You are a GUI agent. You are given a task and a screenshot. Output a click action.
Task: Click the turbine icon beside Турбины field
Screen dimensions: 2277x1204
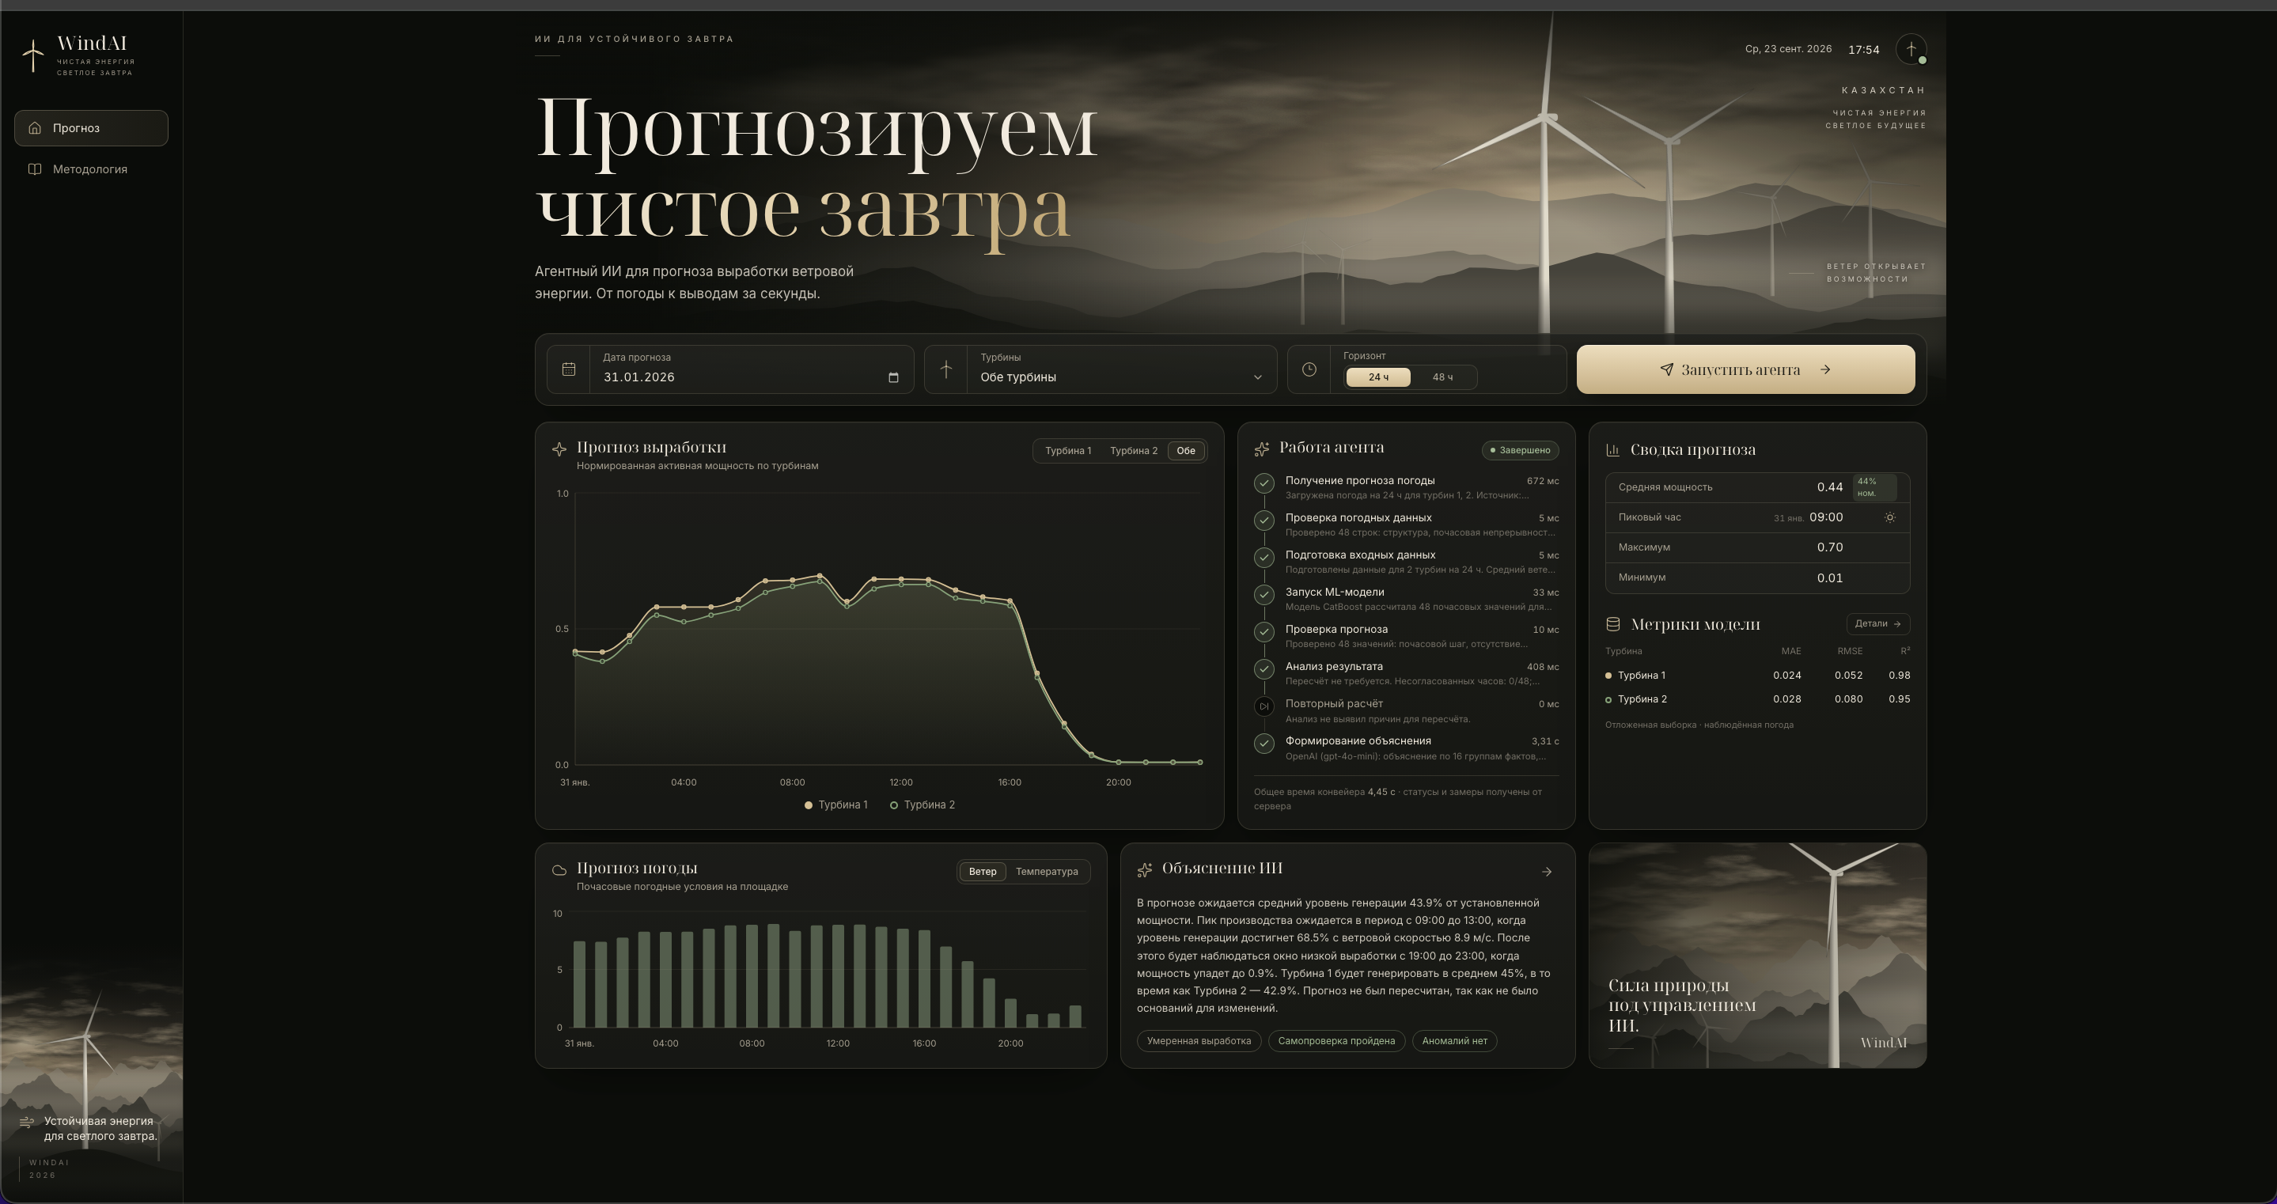tap(945, 369)
